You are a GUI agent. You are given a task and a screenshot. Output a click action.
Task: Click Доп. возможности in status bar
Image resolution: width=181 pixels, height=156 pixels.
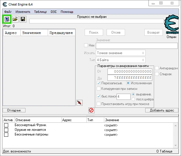[x=17, y=151]
